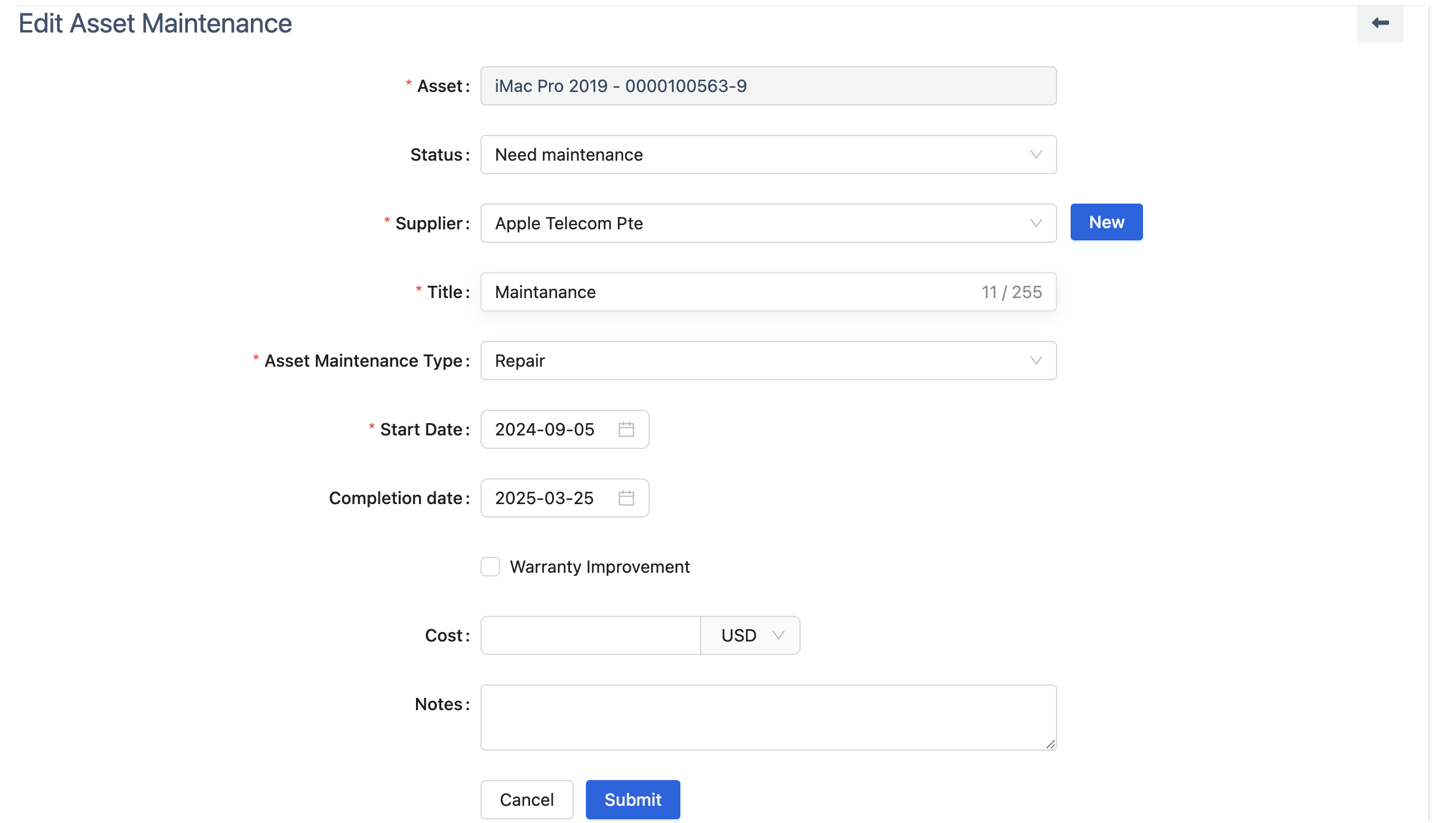The image size is (1432, 823).
Task: Cancel editing the asset maintenance
Action: [x=526, y=800]
